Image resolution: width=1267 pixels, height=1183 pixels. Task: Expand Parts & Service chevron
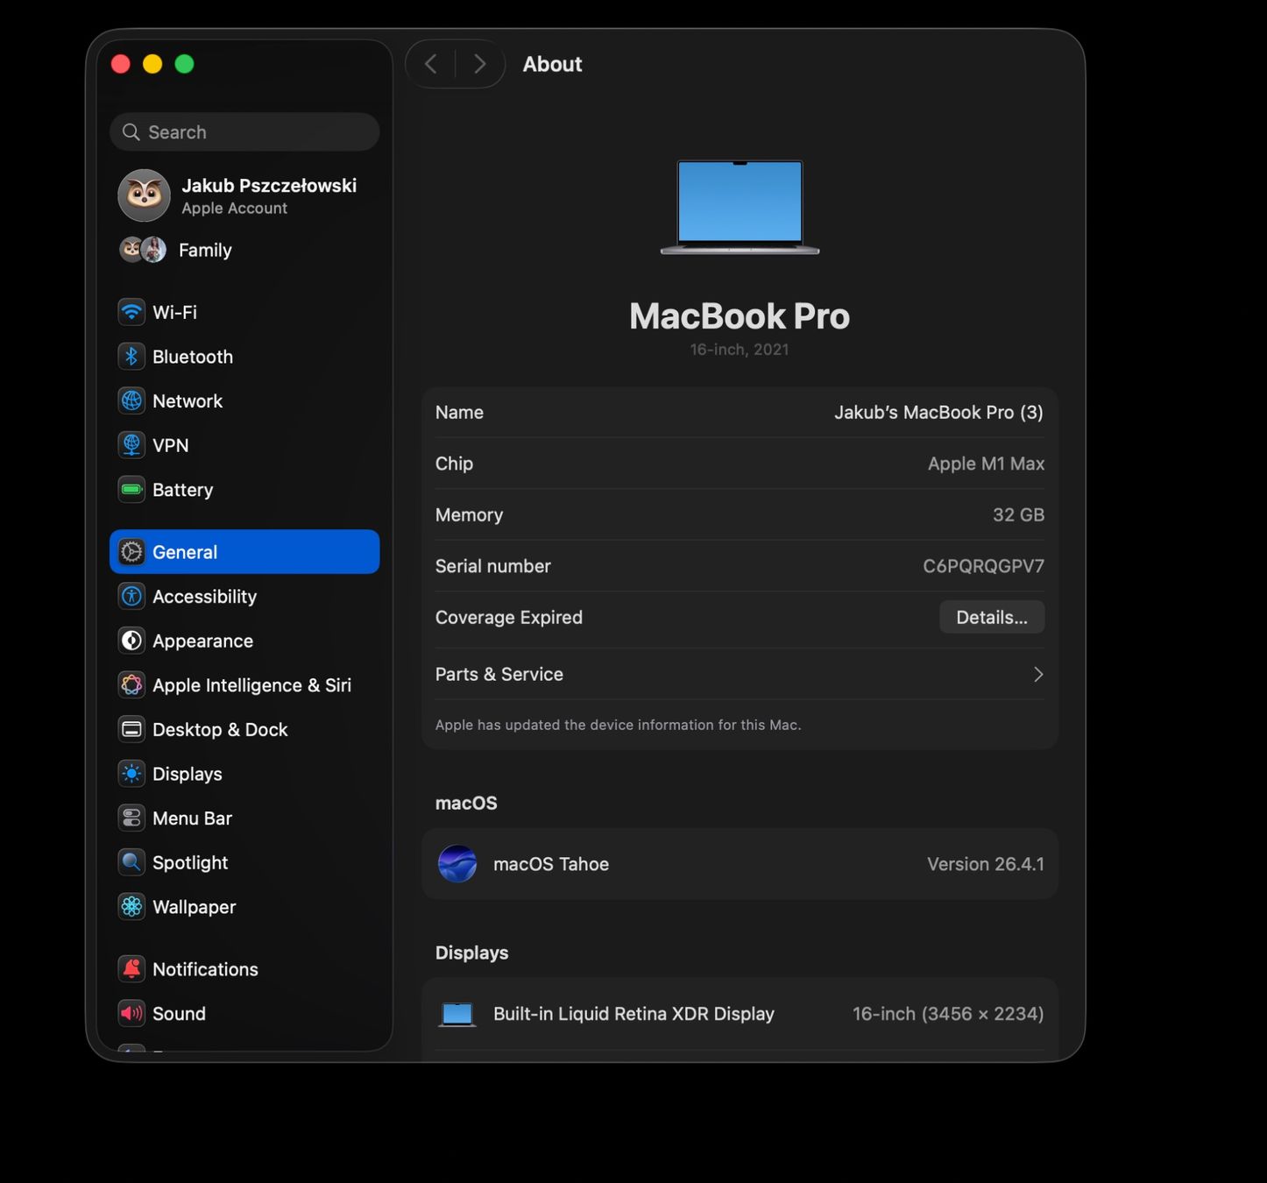pyautogui.click(x=1038, y=675)
